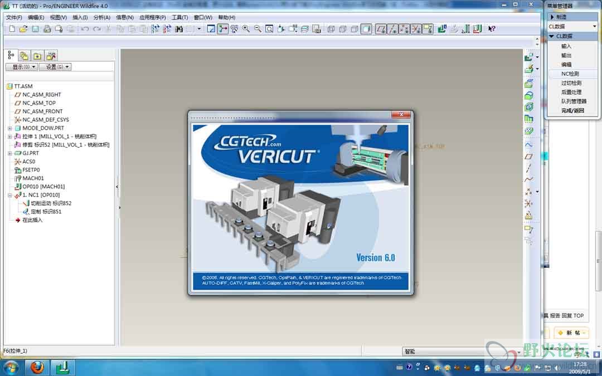Open the 分析(A) menu
The height and width of the screenshot is (376, 602).
coord(102,17)
